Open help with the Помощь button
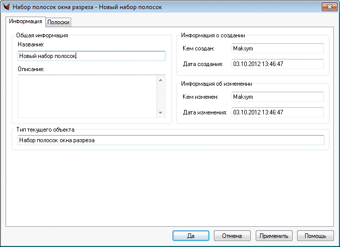The height and width of the screenshot is (247, 340). point(315,235)
